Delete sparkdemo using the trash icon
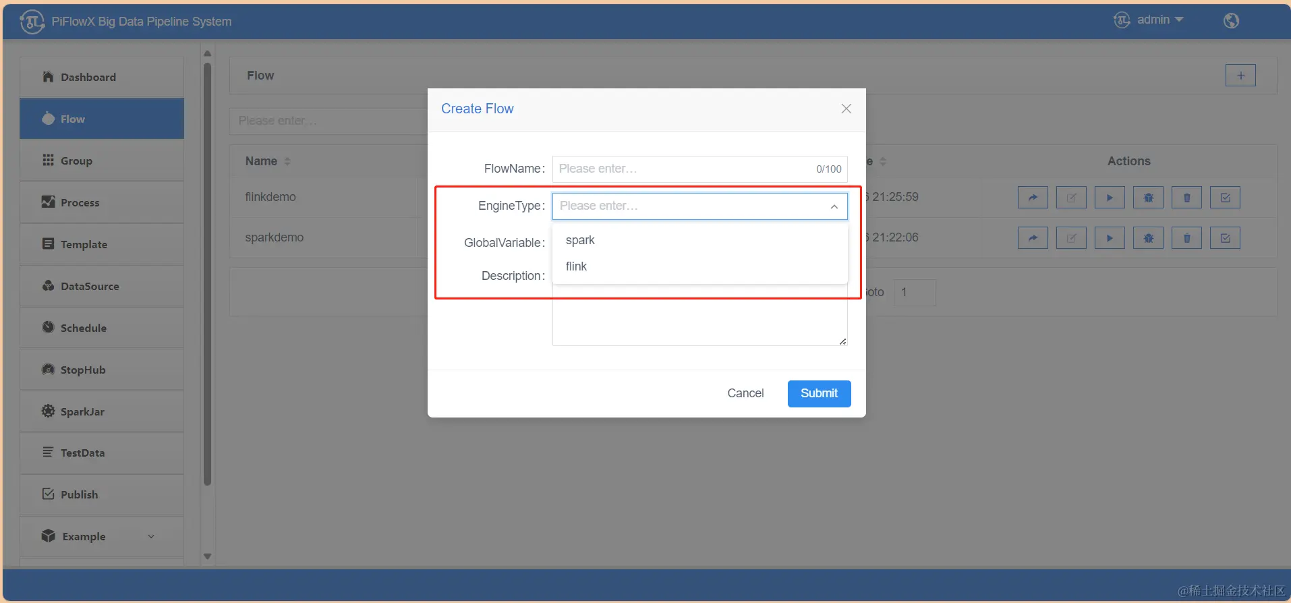The width and height of the screenshot is (1291, 603). [1186, 238]
